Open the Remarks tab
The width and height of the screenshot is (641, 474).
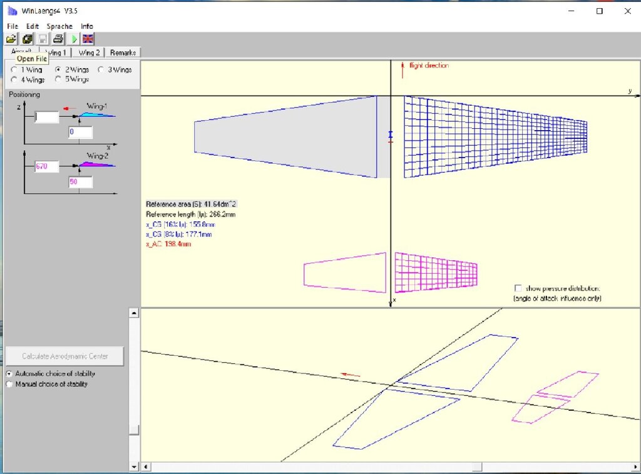pos(123,53)
